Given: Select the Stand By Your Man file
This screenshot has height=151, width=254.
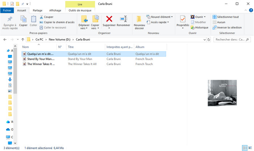Looking at the screenshot, I should [41, 59].
